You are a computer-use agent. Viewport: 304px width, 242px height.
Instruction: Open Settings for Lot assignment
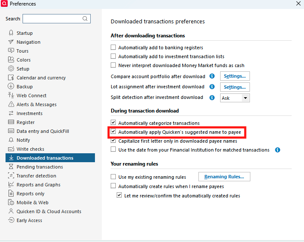235,87
